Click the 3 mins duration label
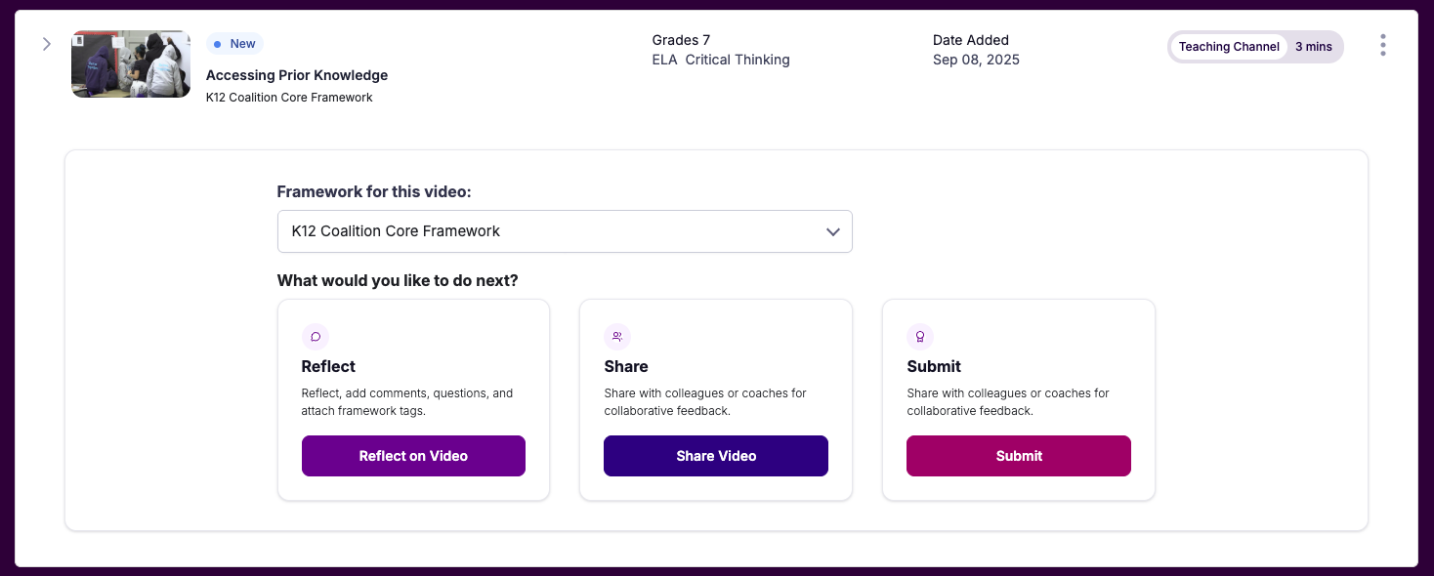The height and width of the screenshot is (576, 1434). coord(1313,47)
